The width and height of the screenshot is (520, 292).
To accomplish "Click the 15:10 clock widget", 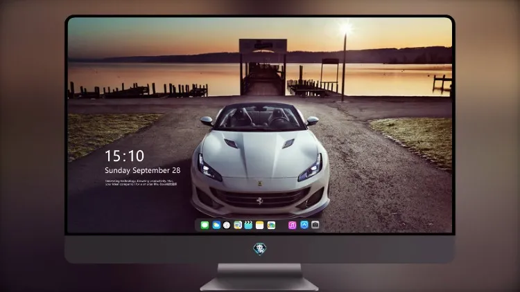I will (x=124, y=156).
